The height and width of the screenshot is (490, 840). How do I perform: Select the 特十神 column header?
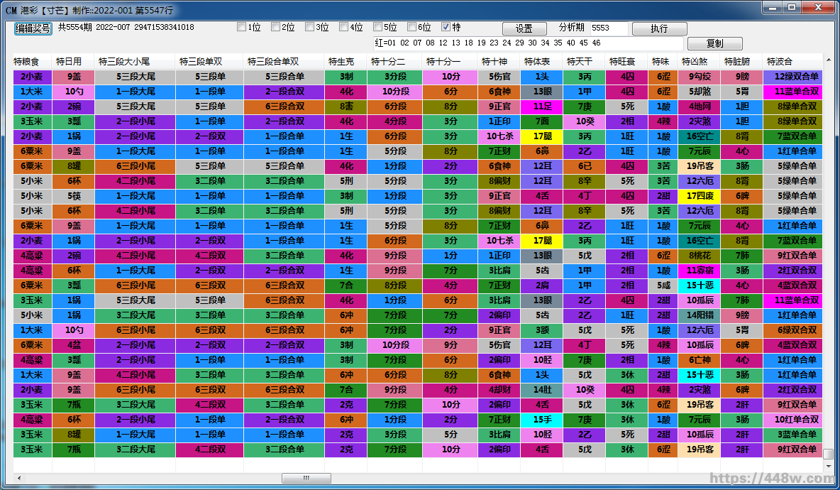coord(494,62)
